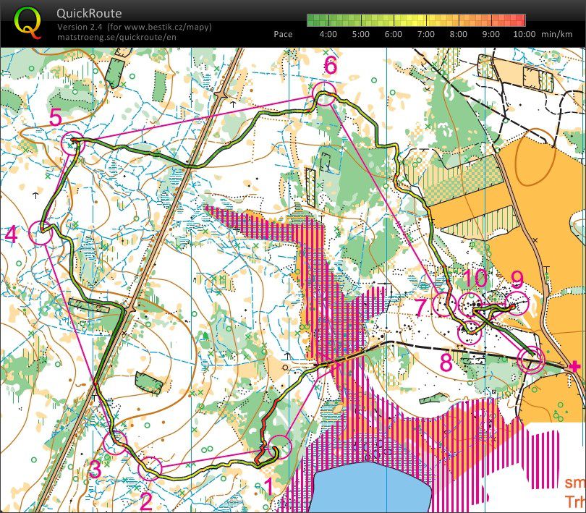This screenshot has width=586, height=513.
Task: Open the matstroeng.se/quickroute/en link
Action: point(116,37)
